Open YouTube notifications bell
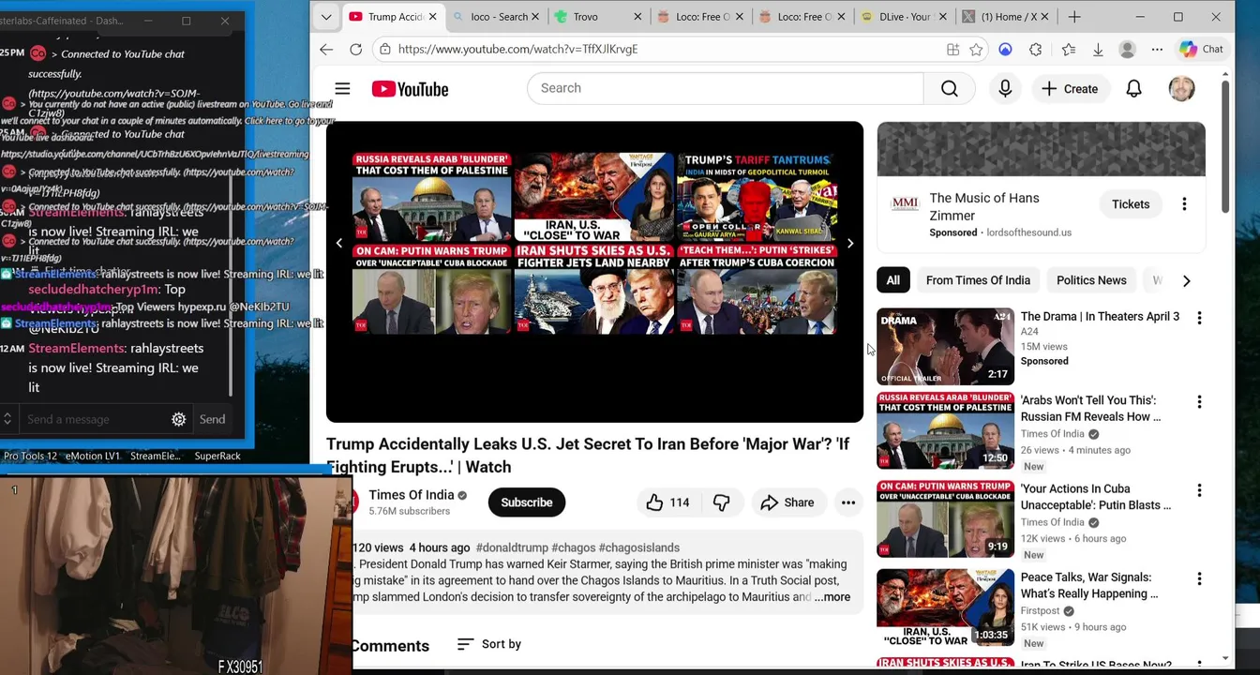This screenshot has height=675, width=1260. point(1133,89)
